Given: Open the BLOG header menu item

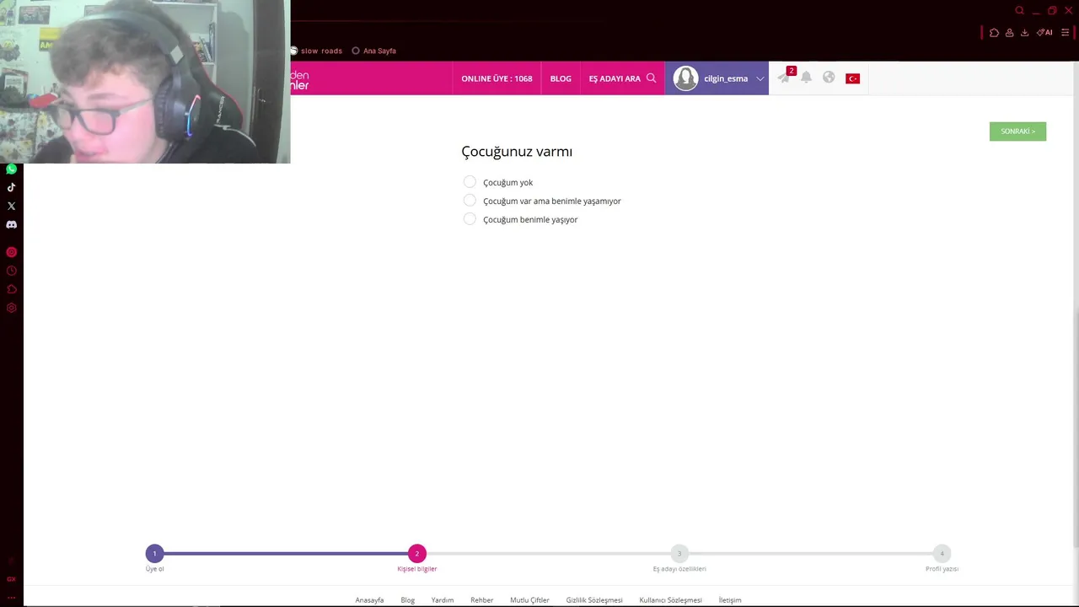Looking at the screenshot, I should (561, 78).
